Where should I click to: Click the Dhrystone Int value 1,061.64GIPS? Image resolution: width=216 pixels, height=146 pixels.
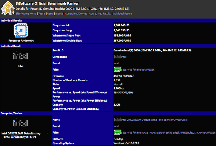coord(121,25)
